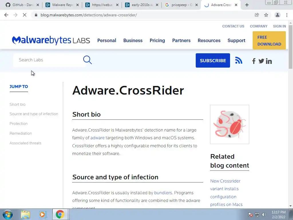The height and width of the screenshot is (220, 293).
Task: Click the search magnifier icon in Labs
Action: pyautogui.click(x=88, y=60)
